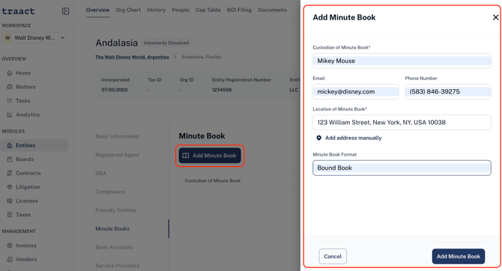The width and height of the screenshot is (502, 271).
Task: Switch to the Overview tab
Action: click(97, 10)
